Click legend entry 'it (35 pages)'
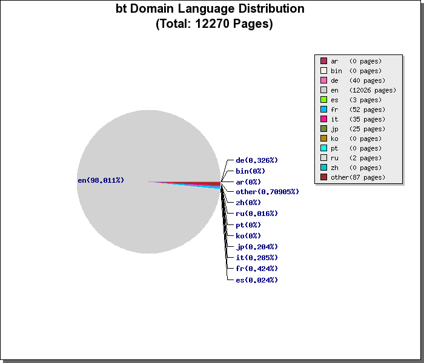The image size is (424, 363). click(x=353, y=119)
